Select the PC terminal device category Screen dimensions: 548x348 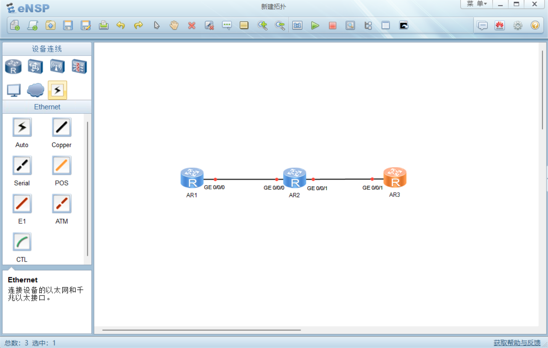(x=14, y=90)
